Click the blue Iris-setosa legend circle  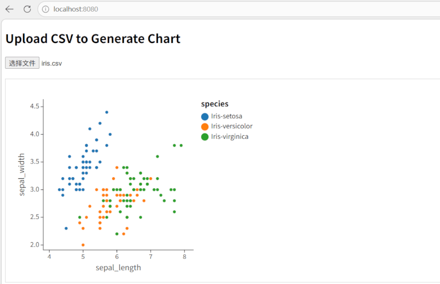[x=205, y=116]
